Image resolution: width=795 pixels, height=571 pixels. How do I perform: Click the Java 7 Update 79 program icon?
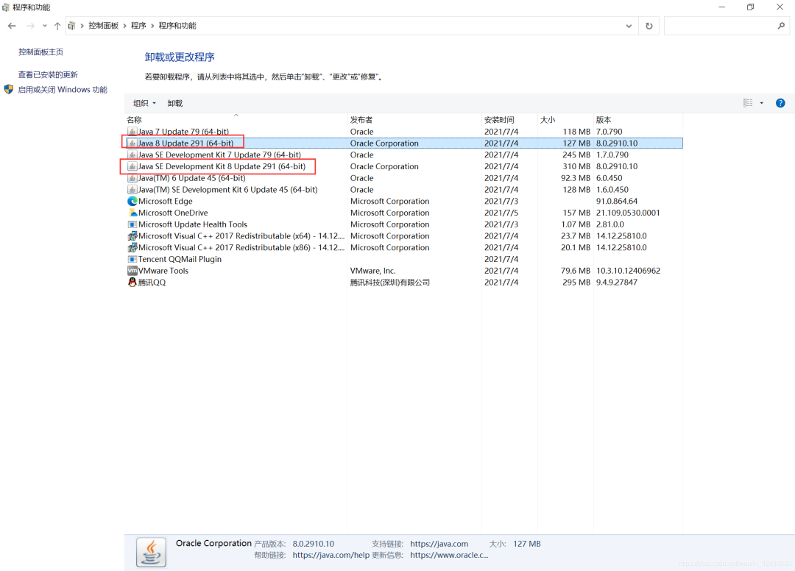coord(132,132)
